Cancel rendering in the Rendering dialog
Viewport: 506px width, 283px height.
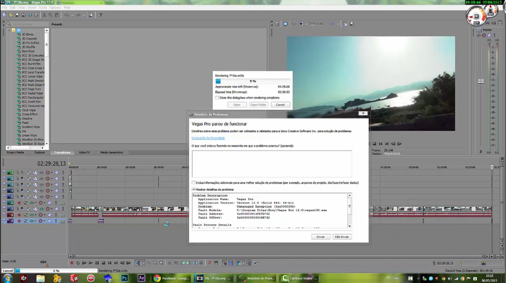click(280, 105)
